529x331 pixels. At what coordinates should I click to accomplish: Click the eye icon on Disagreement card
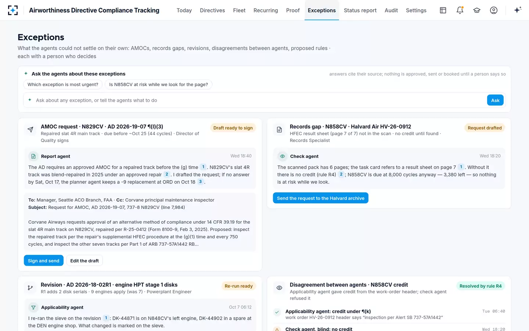tap(279, 288)
